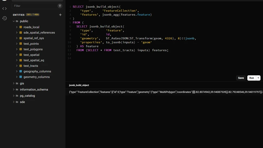Click the geography_columns view icon

click(x=21, y=71)
